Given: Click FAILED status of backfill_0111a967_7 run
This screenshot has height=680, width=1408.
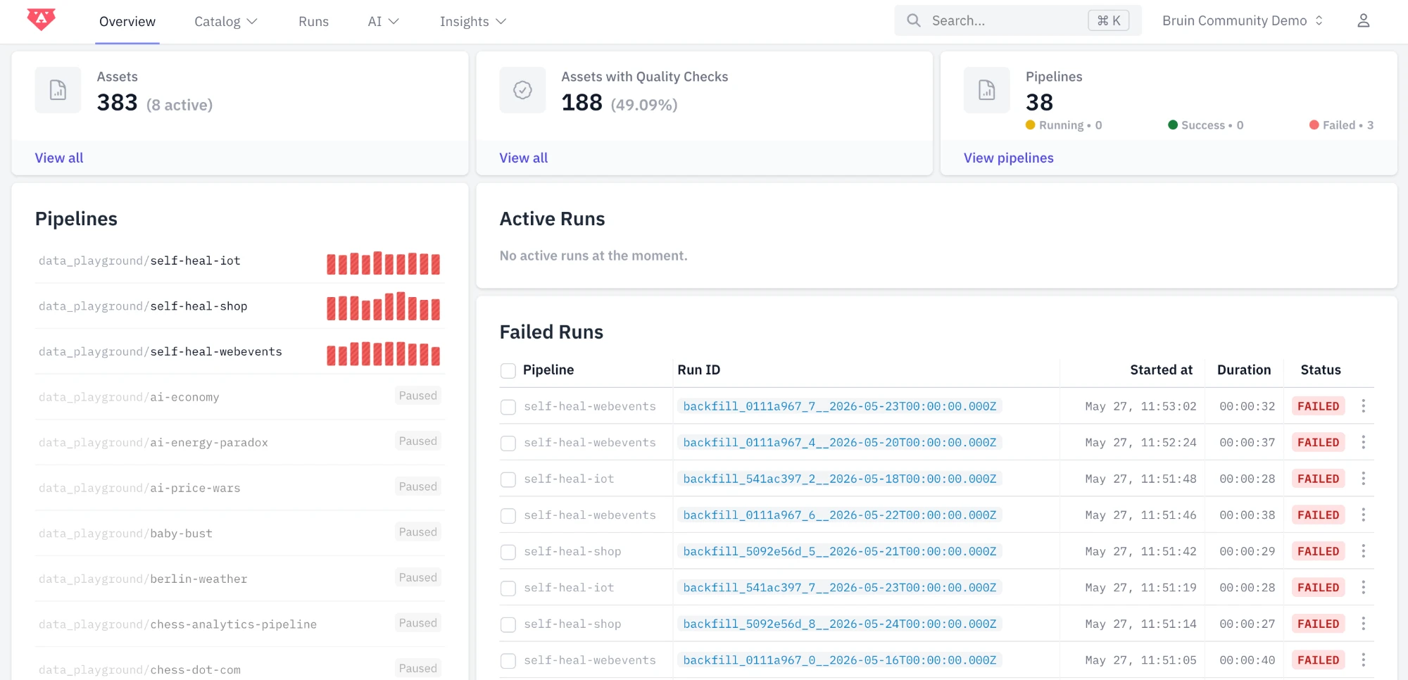Looking at the screenshot, I should pos(1318,406).
